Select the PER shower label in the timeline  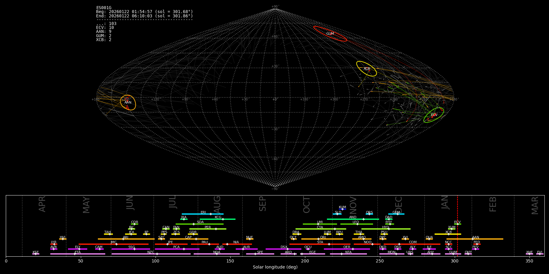[x=208, y=227]
